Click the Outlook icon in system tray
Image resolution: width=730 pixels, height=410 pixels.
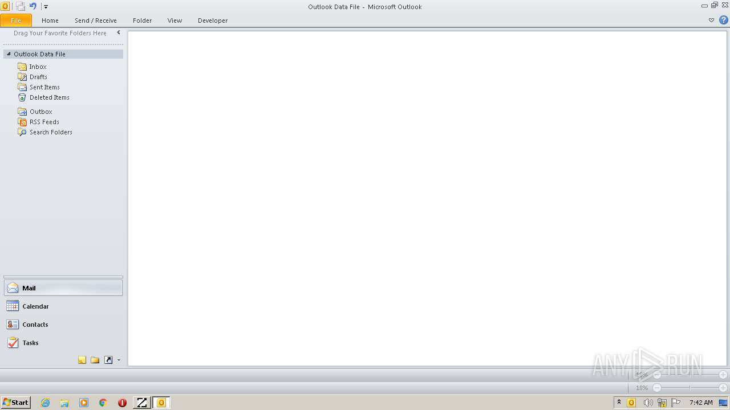pyautogui.click(x=631, y=403)
